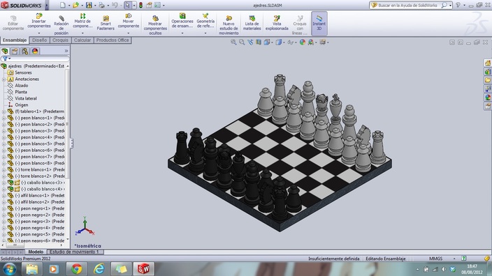Click Zoom to fit icon
This screenshot has width=492, height=276.
[x=233, y=43]
